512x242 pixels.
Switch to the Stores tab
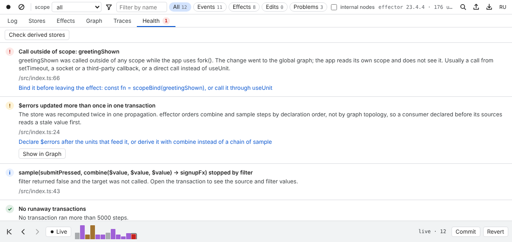click(x=37, y=21)
